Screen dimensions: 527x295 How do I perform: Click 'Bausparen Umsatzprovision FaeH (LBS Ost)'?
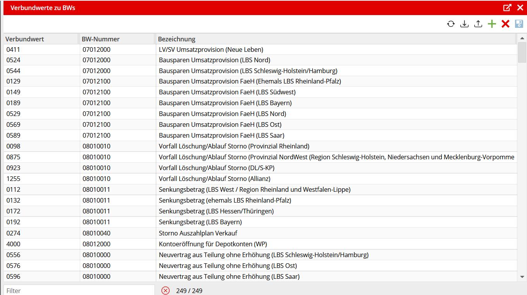click(220, 124)
